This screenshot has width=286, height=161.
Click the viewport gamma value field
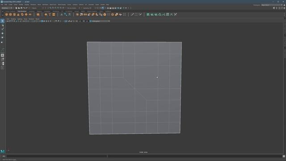pos(87,21)
